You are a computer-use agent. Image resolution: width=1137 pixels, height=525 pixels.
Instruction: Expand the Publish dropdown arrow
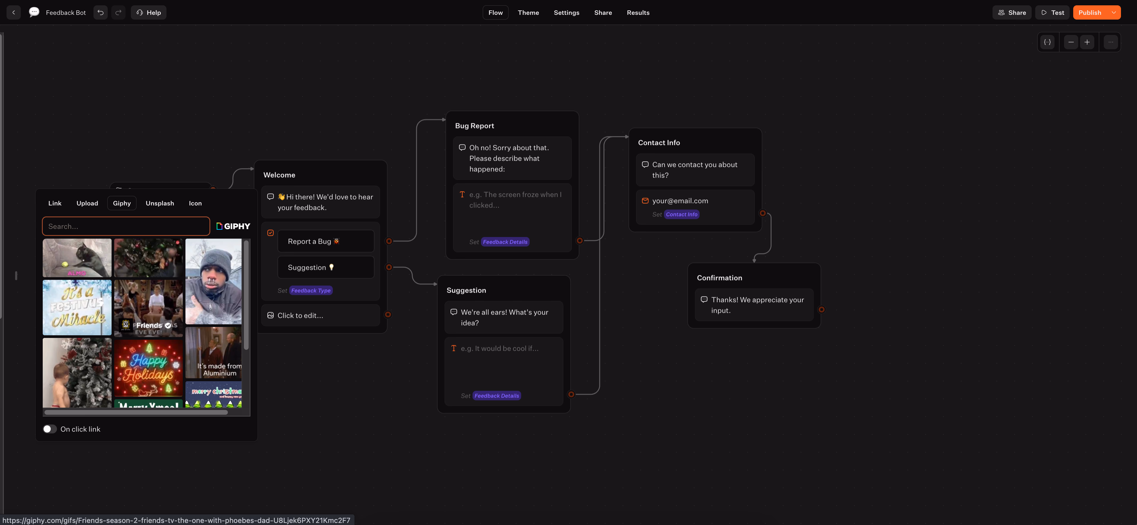[x=1114, y=12]
